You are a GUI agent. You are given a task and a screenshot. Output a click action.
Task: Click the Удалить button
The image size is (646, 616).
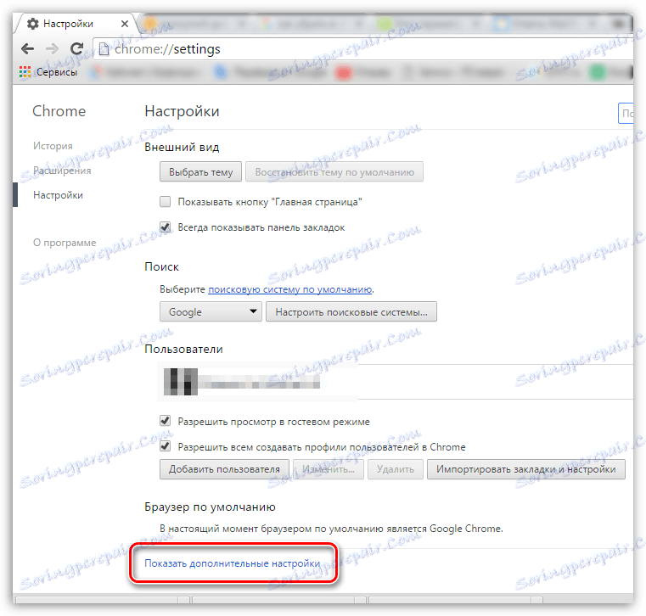(395, 469)
